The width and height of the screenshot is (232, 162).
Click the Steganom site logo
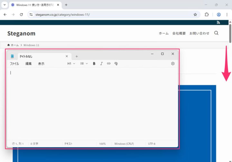pos(21,33)
